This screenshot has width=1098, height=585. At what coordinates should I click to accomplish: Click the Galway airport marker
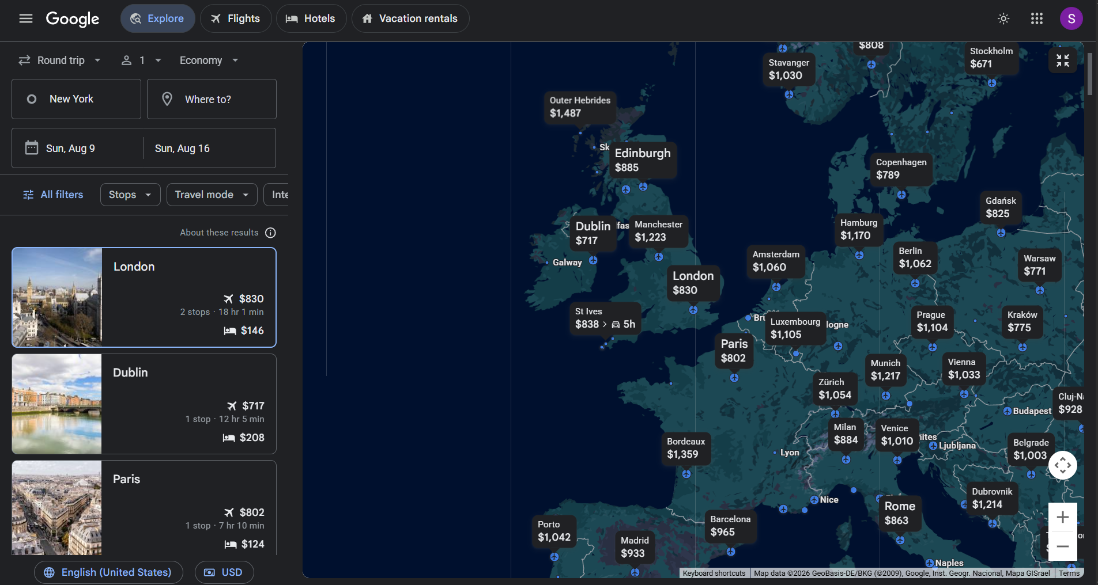[x=547, y=263]
